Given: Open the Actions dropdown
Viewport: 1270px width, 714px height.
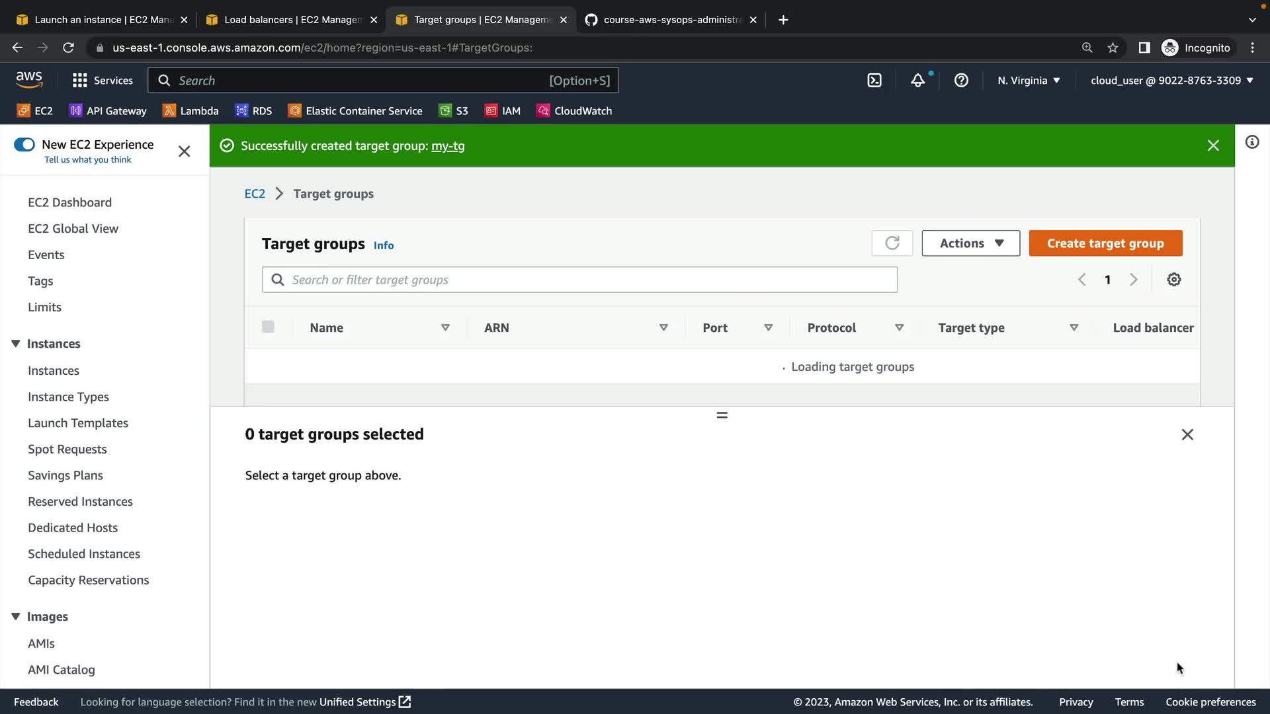Looking at the screenshot, I should 970,243.
